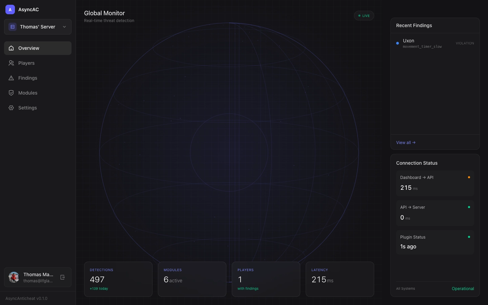
Task: Expand the Thomas' Server dropdown
Action: click(x=64, y=27)
